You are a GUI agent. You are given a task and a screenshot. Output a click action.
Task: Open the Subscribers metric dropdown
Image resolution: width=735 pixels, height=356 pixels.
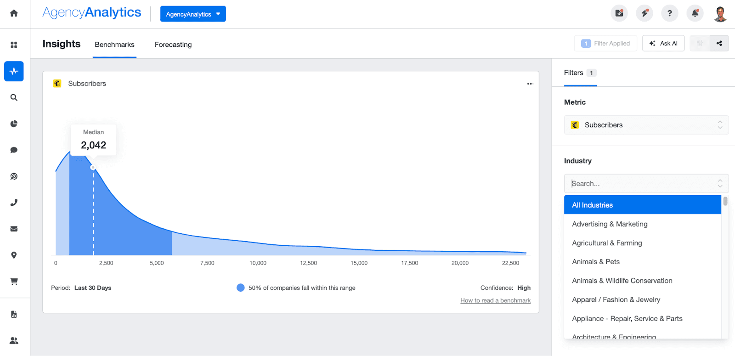tap(646, 125)
